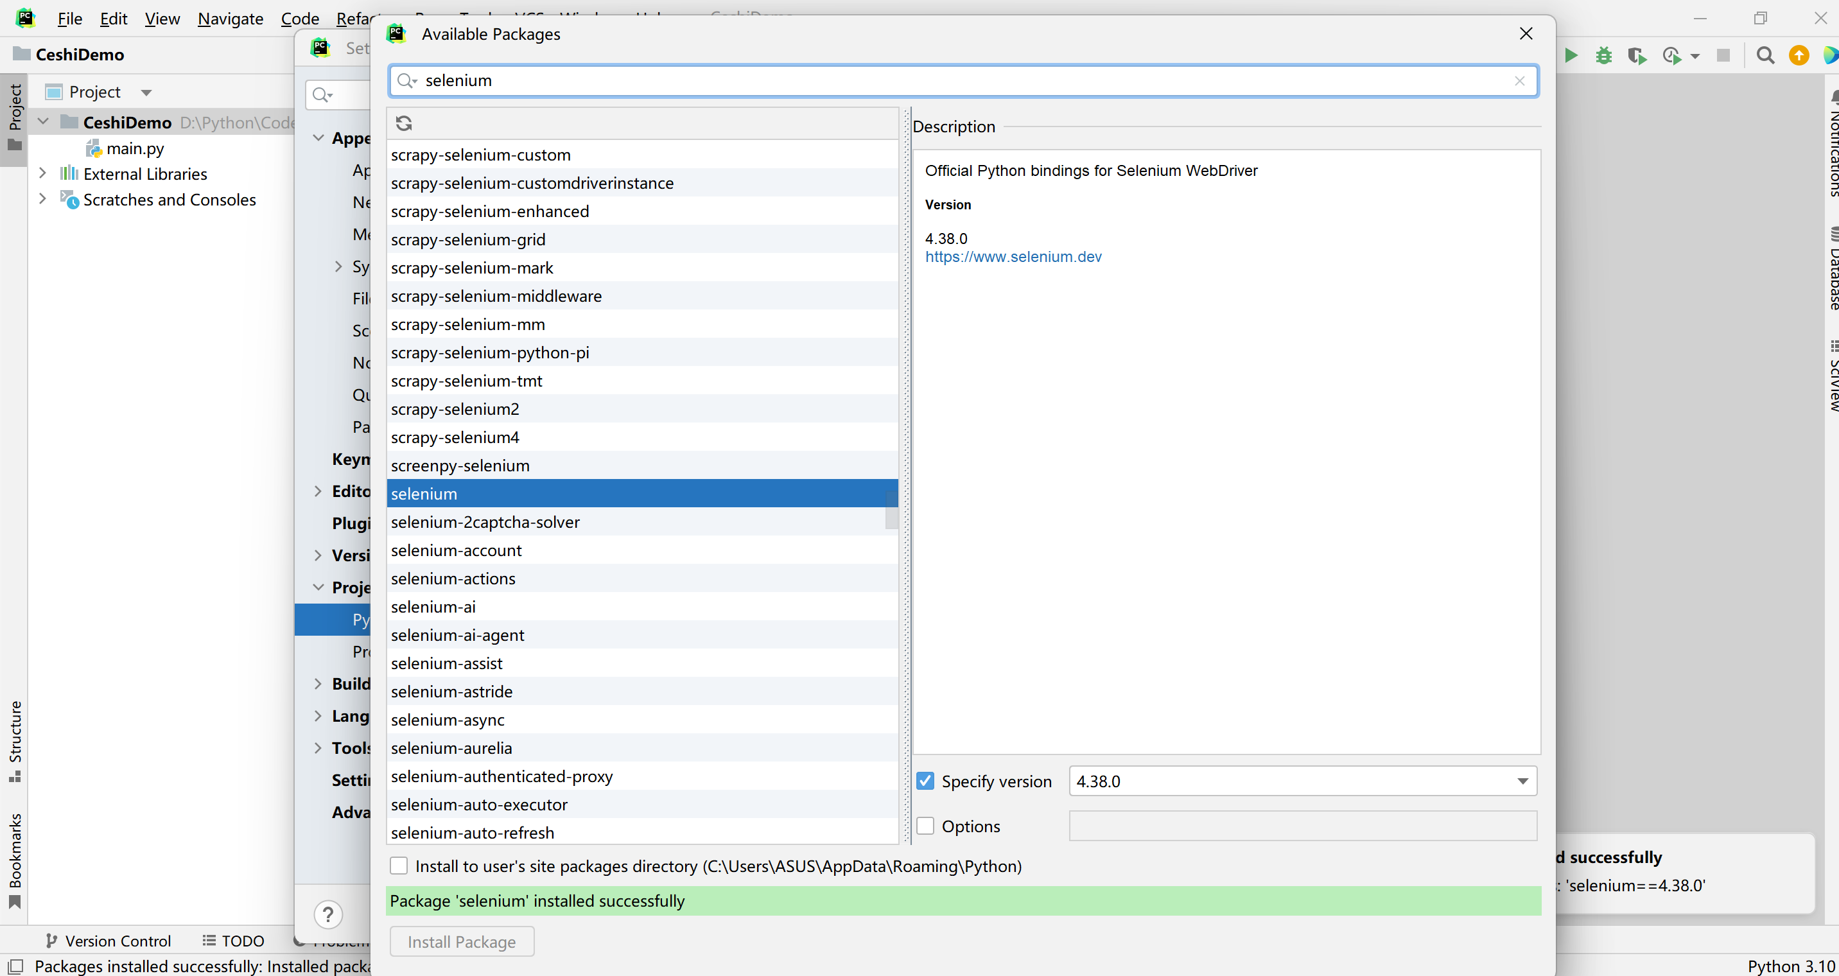
Task: Open Search Everywhere magnifier icon
Action: click(1765, 55)
